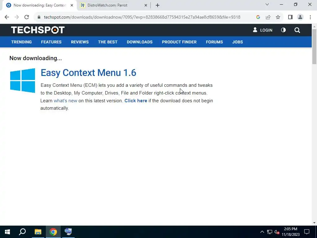The width and height of the screenshot is (317, 238).
Task: Click the address bar URL field
Action: pyautogui.click(x=142, y=17)
